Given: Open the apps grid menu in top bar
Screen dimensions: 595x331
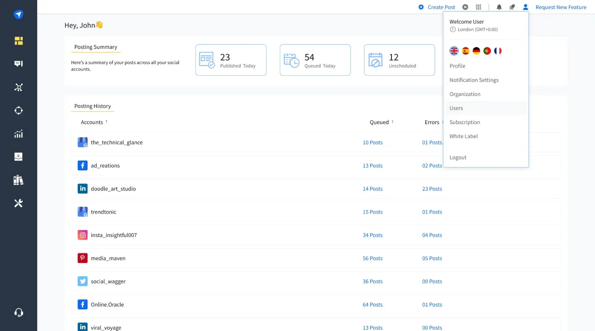Looking at the screenshot, I should click(x=478, y=7).
